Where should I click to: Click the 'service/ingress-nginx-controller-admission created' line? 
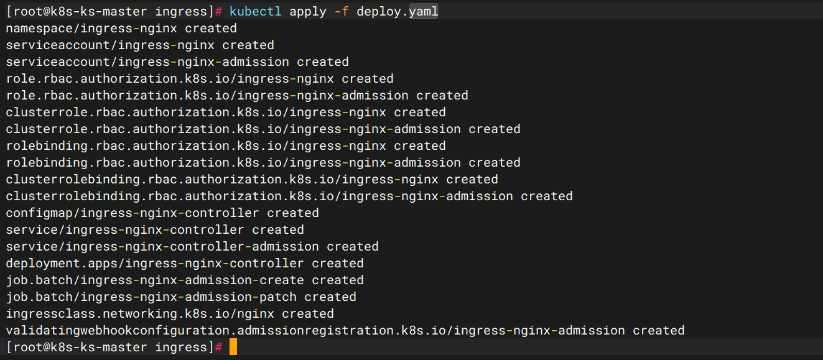pyautogui.click(x=192, y=247)
